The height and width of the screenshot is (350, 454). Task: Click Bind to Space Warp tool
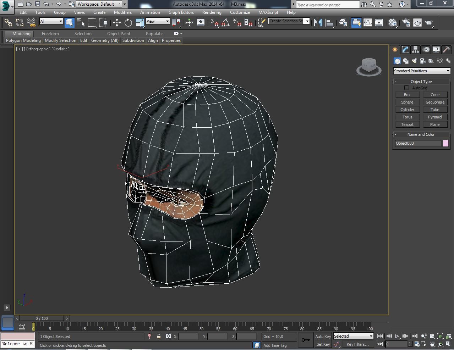(31, 23)
